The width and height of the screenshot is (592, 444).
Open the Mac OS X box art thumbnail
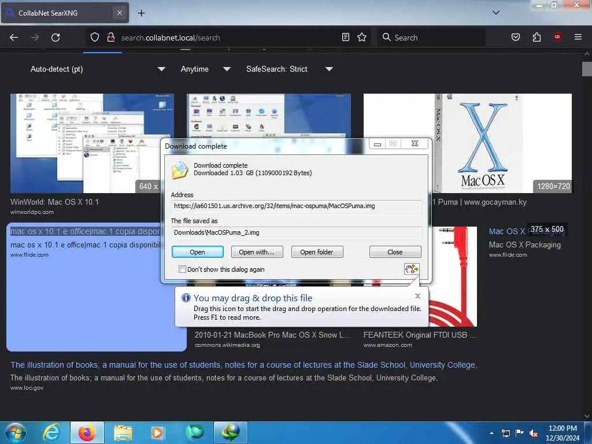[x=467, y=143]
